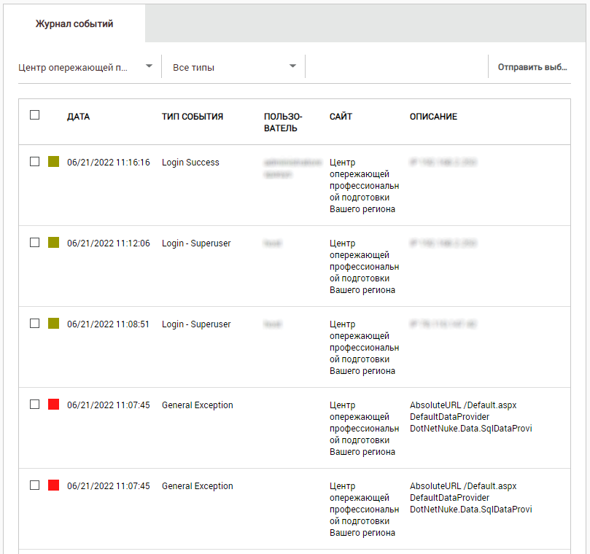The image size is (590, 554).
Task: Toggle the select-all checkbox in table header
Action: [35, 115]
